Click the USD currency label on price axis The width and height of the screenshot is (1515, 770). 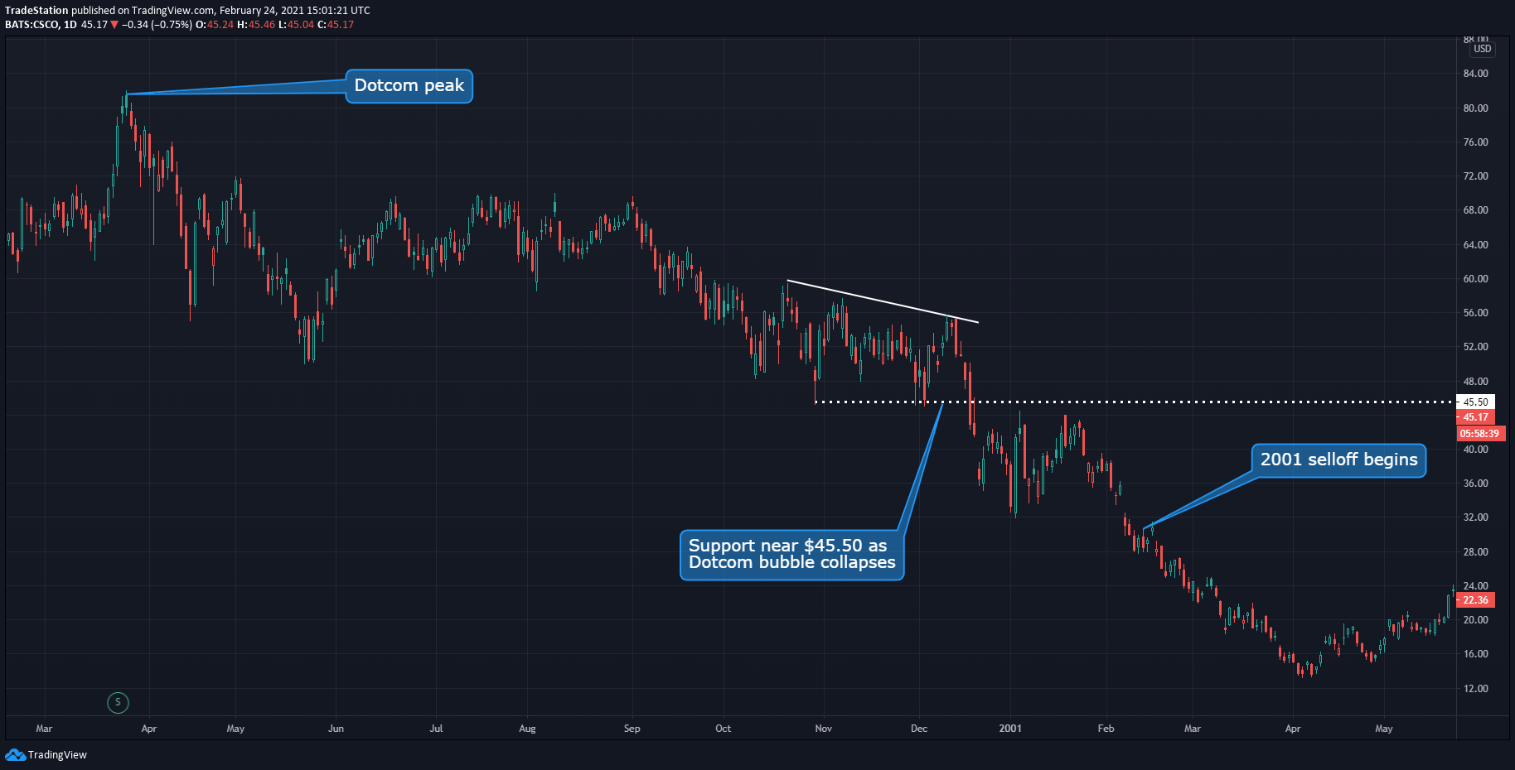(1483, 49)
